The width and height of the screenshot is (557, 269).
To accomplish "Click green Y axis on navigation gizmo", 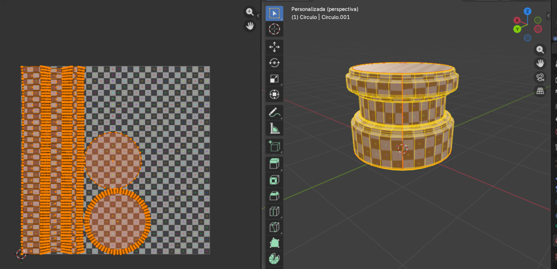I will pos(517,29).
